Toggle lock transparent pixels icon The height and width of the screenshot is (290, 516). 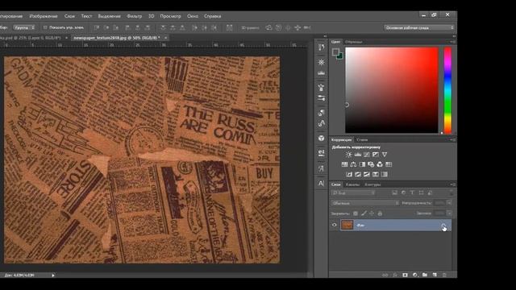[x=356, y=213]
